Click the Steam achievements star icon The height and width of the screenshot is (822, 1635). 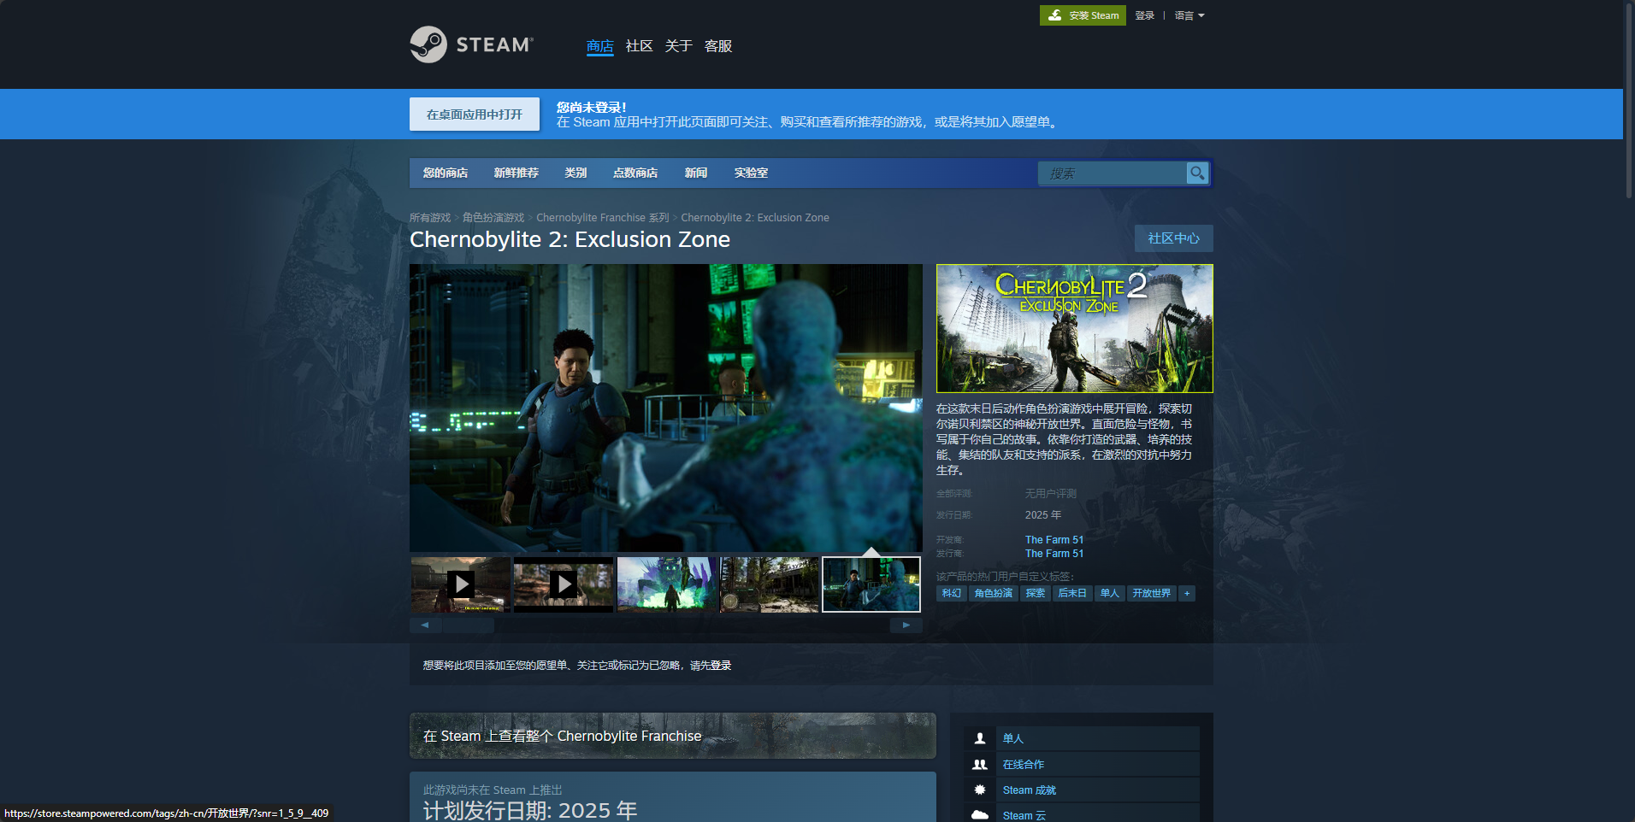tap(980, 790)
